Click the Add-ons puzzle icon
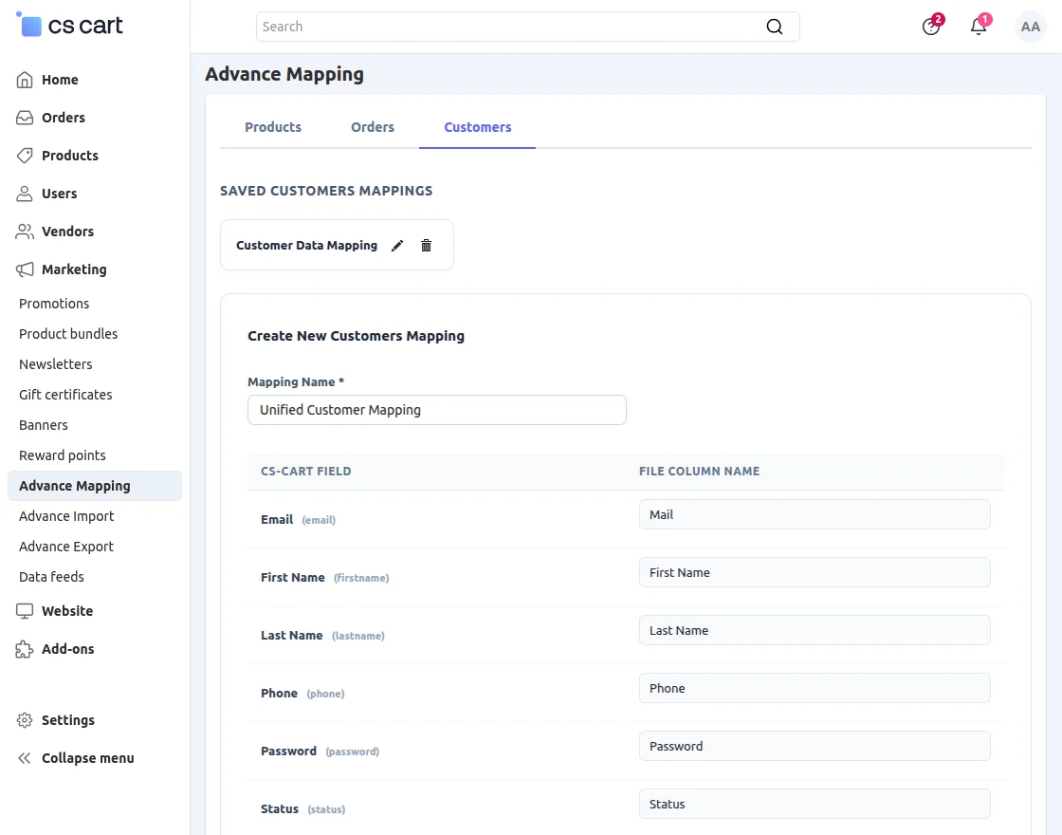Viewport: 1062px width, 835px height. coord(25,649)
